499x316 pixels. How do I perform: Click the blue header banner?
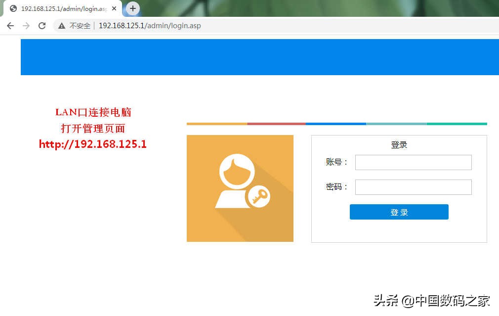pos(259,57)
